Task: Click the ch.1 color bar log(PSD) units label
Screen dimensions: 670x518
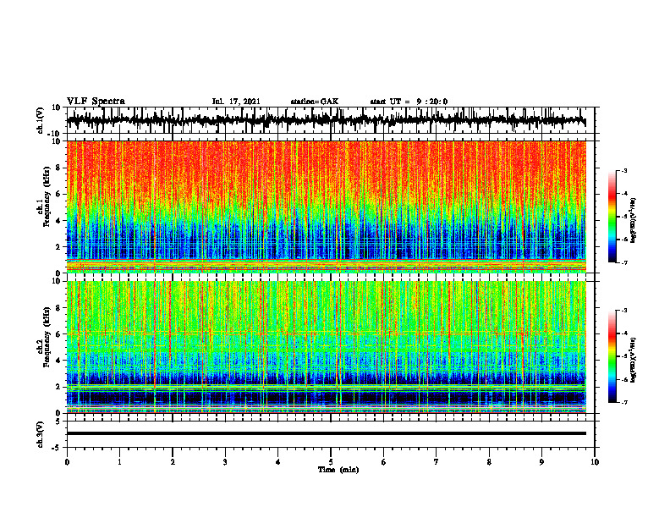Action: (x=634, y=221)
